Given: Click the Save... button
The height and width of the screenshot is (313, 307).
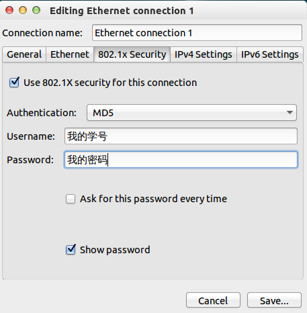Looking at the screenshot, I should point(274,300).
